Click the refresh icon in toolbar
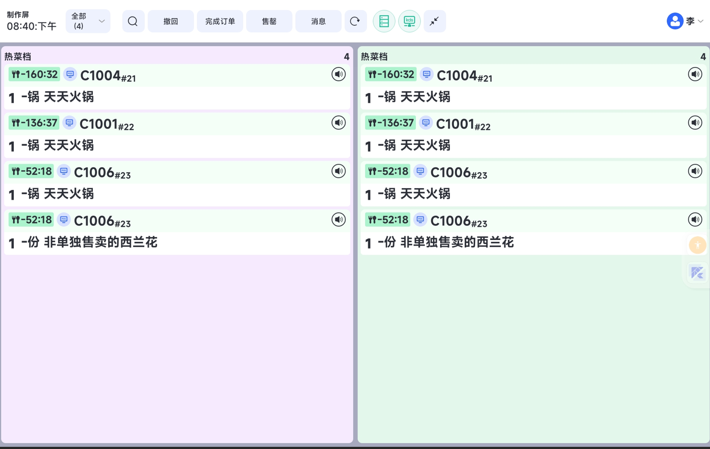 (x=355, y=21)
